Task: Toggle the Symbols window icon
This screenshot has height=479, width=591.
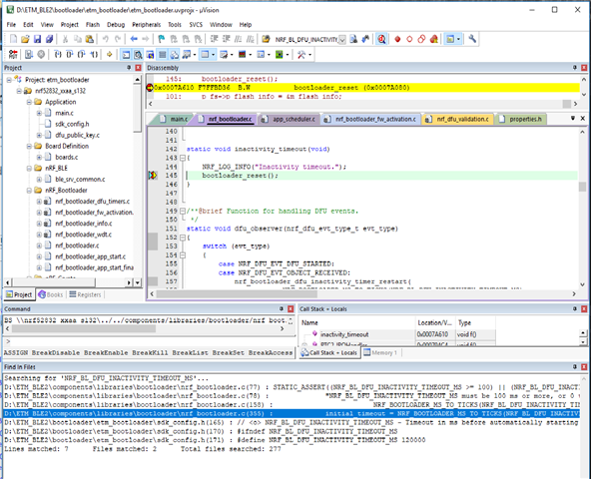Action: 150,55
